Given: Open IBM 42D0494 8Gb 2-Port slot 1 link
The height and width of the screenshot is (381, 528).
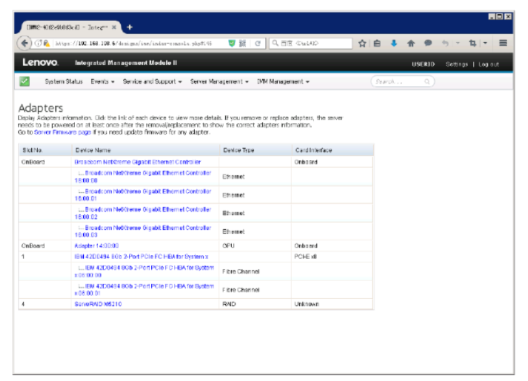Looking at the screenshot, I should 141,257.
